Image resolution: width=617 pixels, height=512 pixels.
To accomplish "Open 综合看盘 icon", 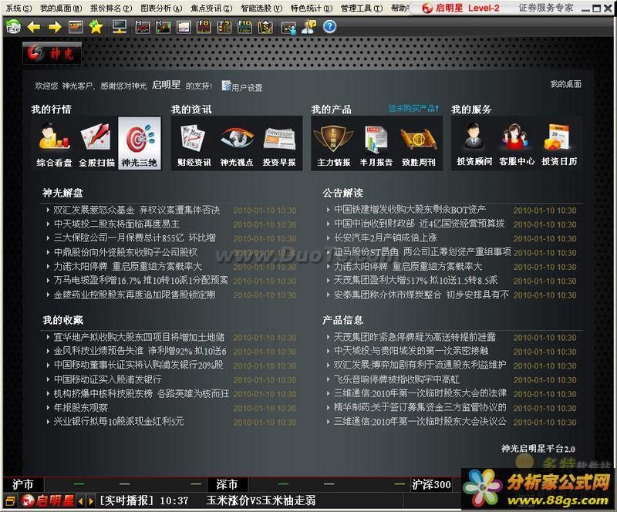I will point(54,144).
